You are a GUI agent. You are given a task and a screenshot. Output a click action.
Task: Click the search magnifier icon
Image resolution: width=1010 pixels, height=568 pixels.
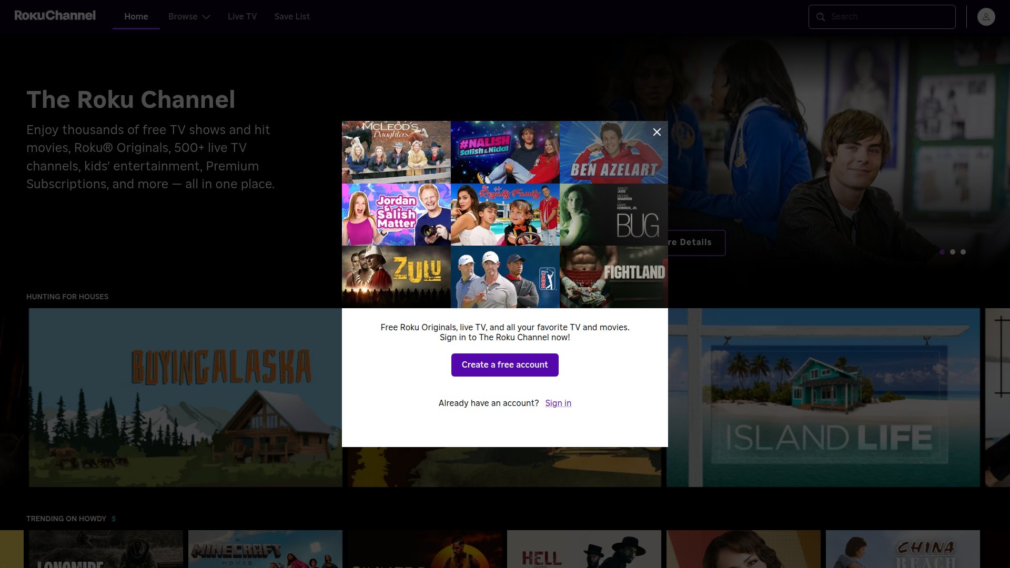pyautogui.click(x=820, y=17)
